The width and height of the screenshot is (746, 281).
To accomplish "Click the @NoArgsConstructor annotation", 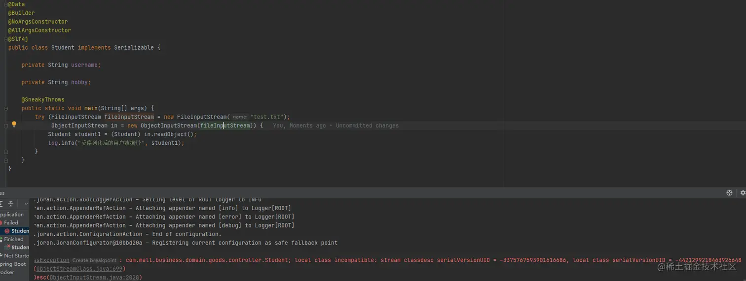I will click(x=38, y=22).
